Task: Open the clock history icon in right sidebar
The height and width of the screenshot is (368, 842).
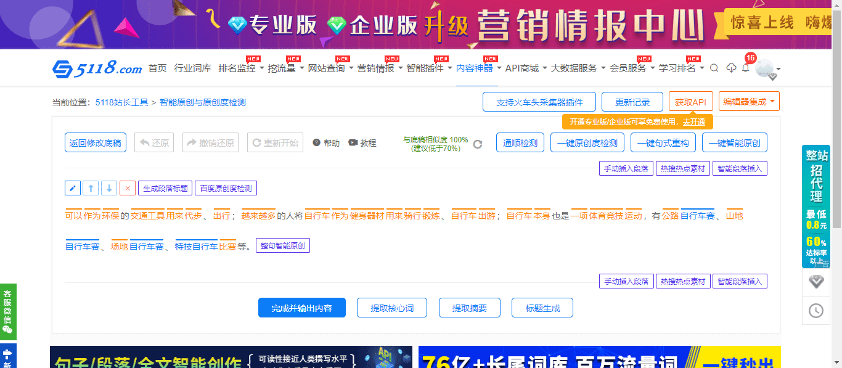Action: click(x=816, y=311)
